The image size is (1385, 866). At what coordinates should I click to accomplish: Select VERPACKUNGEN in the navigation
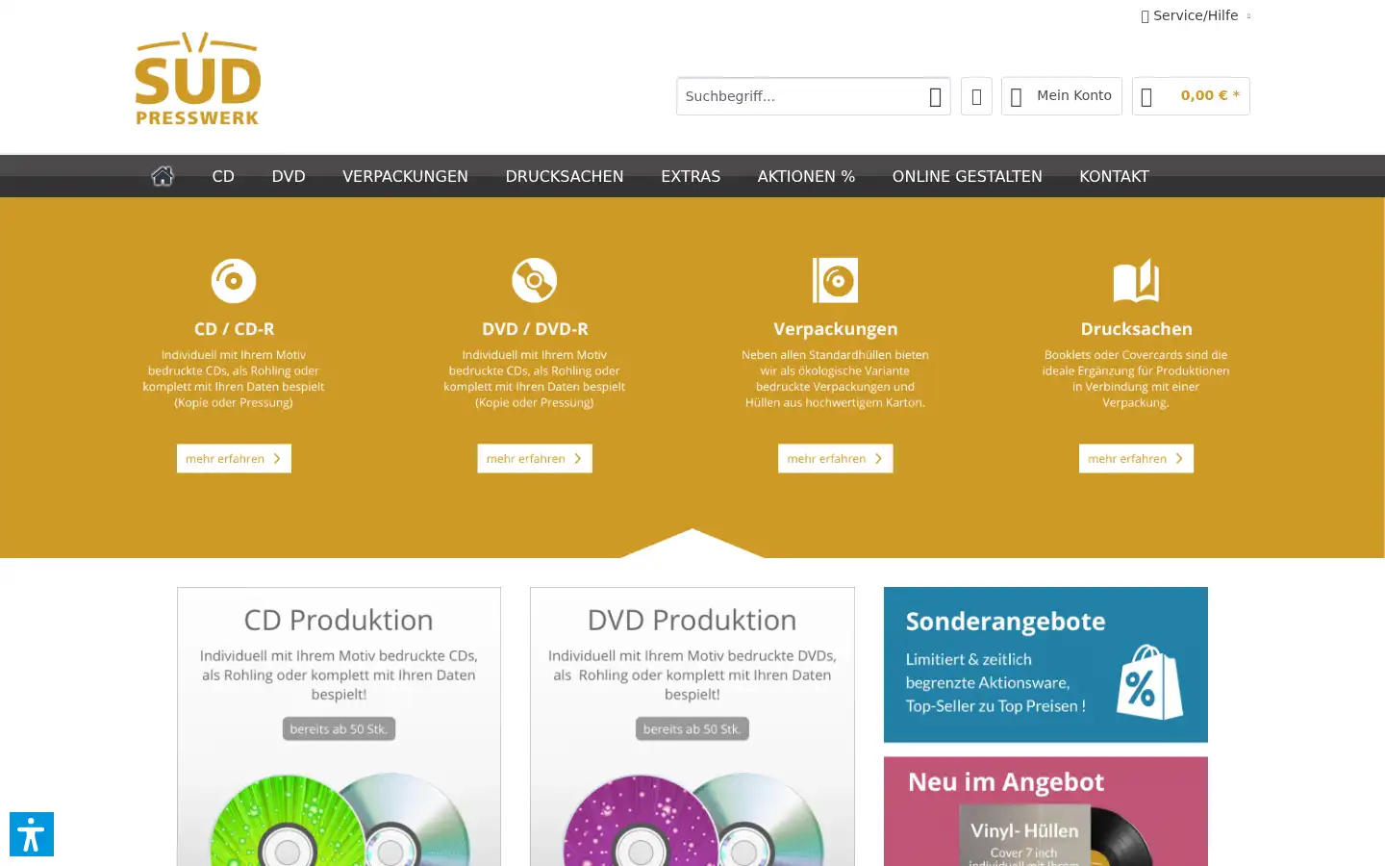pyautogui.click(x=405, y=176)
